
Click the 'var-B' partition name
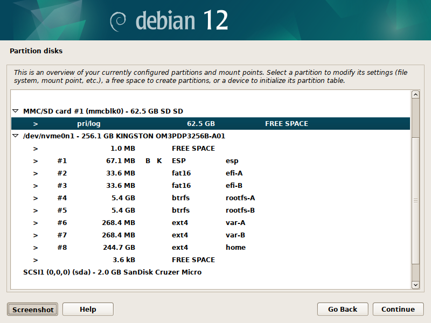pyautogui.click(x=235, y=235)
